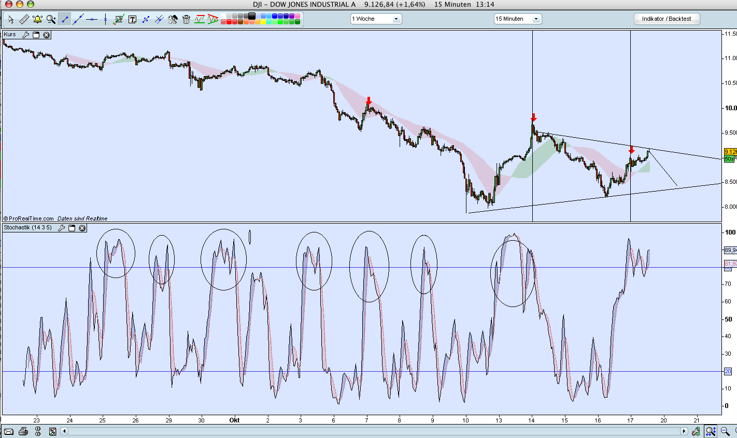Screen dimensions: 737x438
Task: Click the scrollbar left arrow
Action: [64, 431]
